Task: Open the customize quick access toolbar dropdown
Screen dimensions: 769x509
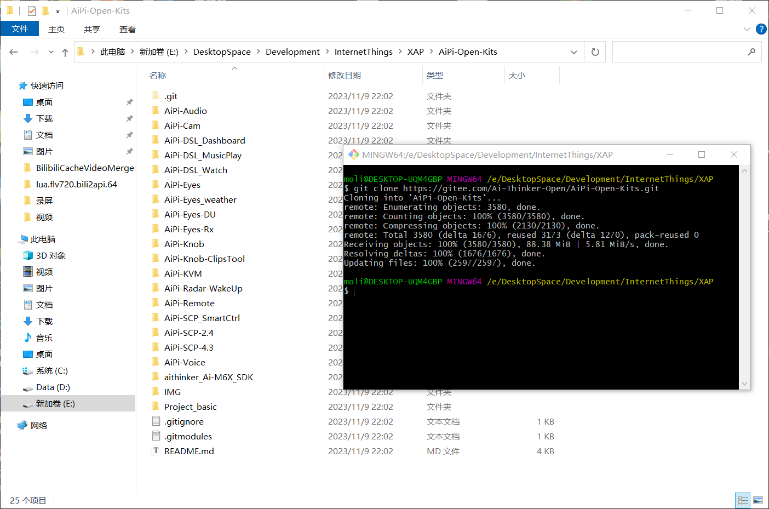Action: (58, 11)
